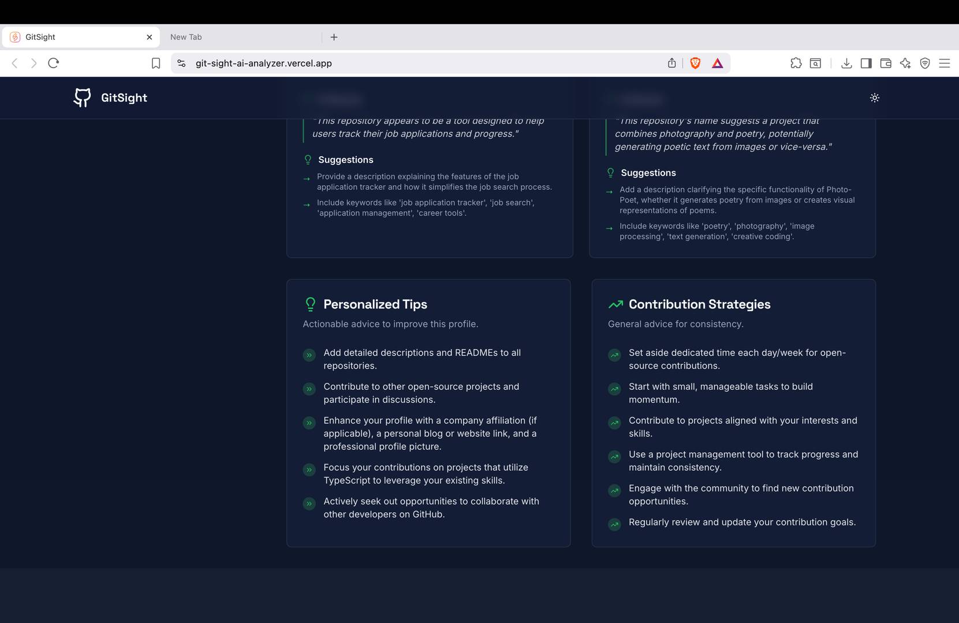Open Brave Rewards from the triangle icon

pos(717,63)
